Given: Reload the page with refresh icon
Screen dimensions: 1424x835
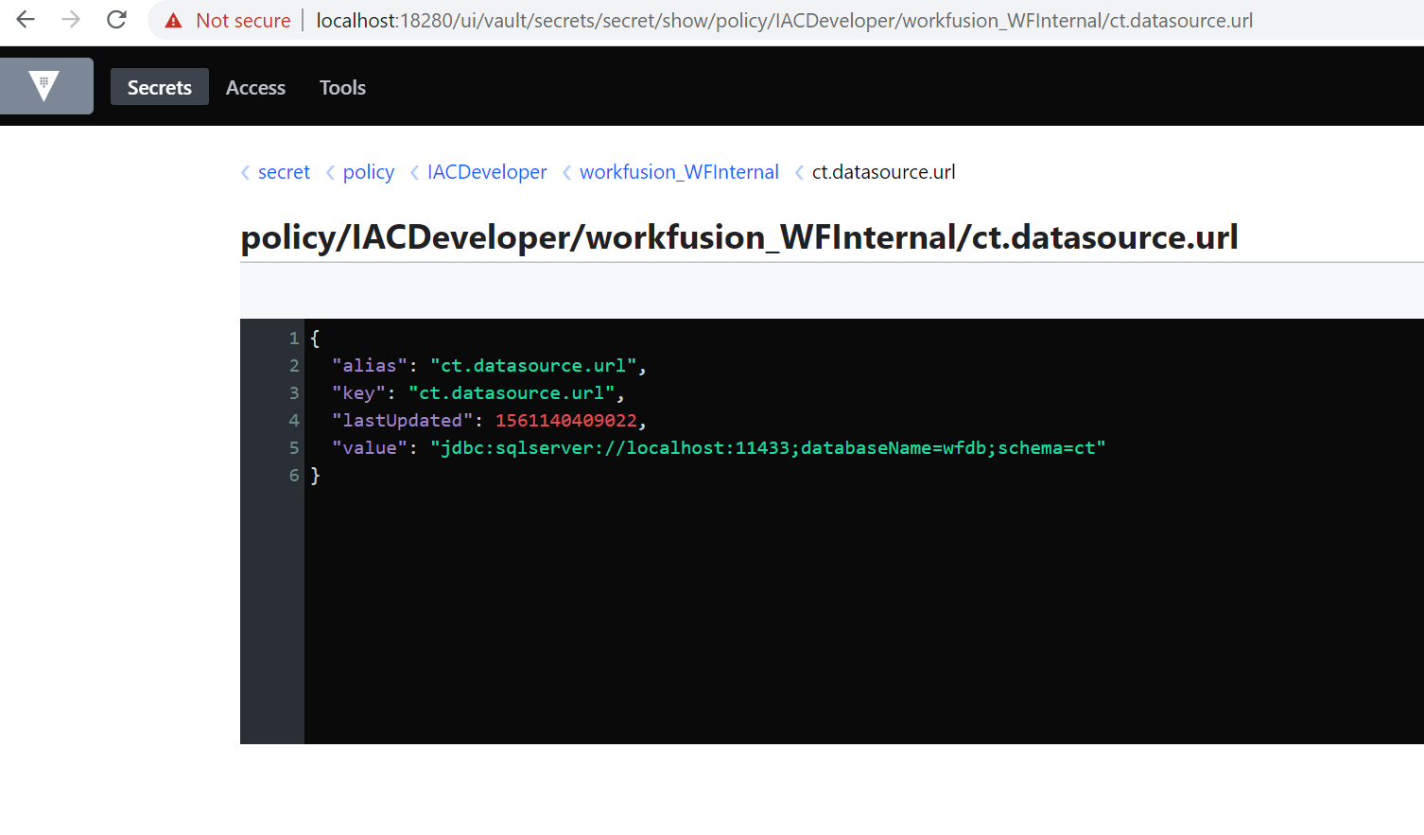Looking at the screenshot, I should tap(116, 20).
